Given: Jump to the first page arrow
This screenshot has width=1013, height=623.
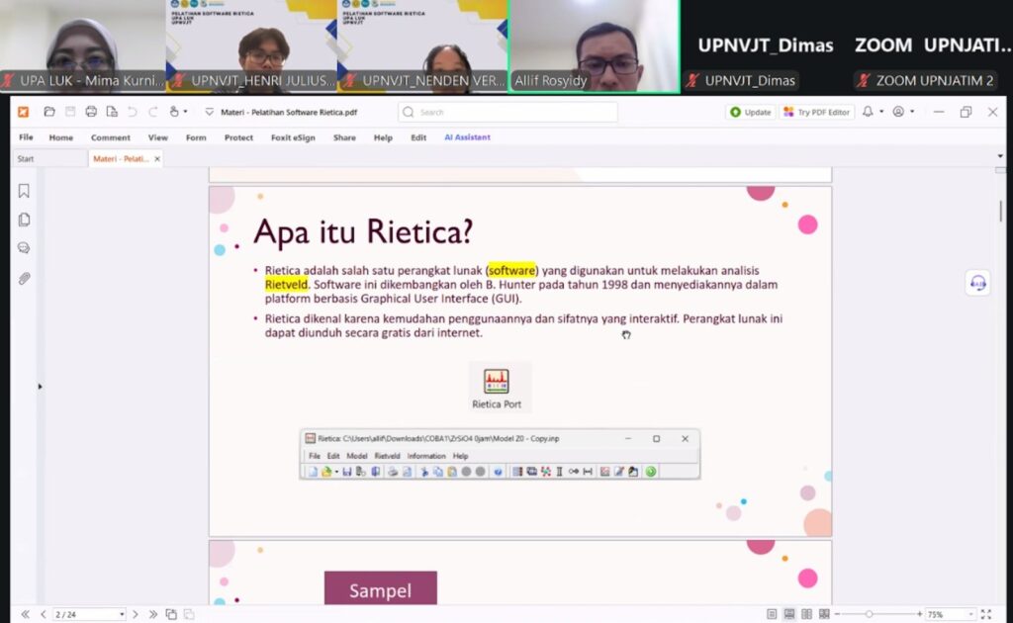Looking at the screenshot, I should pos(25,614).
